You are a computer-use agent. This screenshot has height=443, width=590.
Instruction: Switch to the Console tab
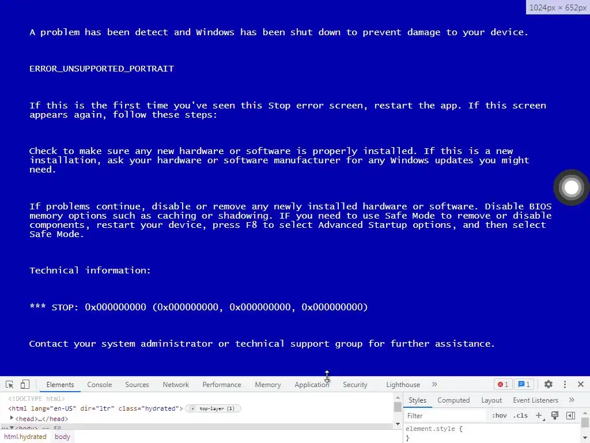click(99, 385)
